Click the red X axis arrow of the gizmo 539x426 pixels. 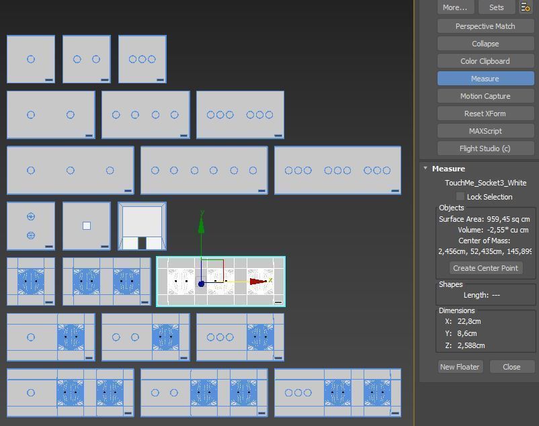(259, 282)
